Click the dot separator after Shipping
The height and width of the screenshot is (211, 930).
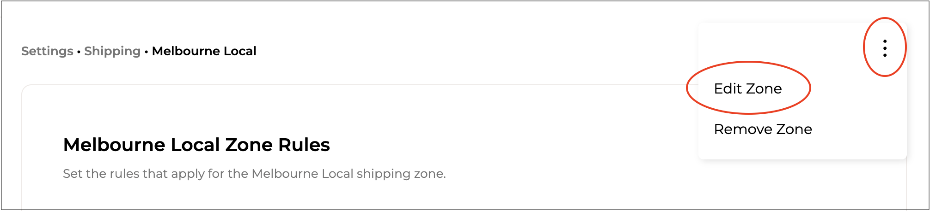(146, 52)
